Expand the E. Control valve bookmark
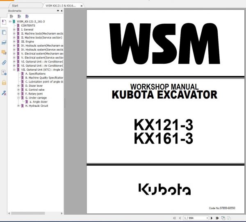The width and height of the screenshot is (246, 222). pos(18,90)
